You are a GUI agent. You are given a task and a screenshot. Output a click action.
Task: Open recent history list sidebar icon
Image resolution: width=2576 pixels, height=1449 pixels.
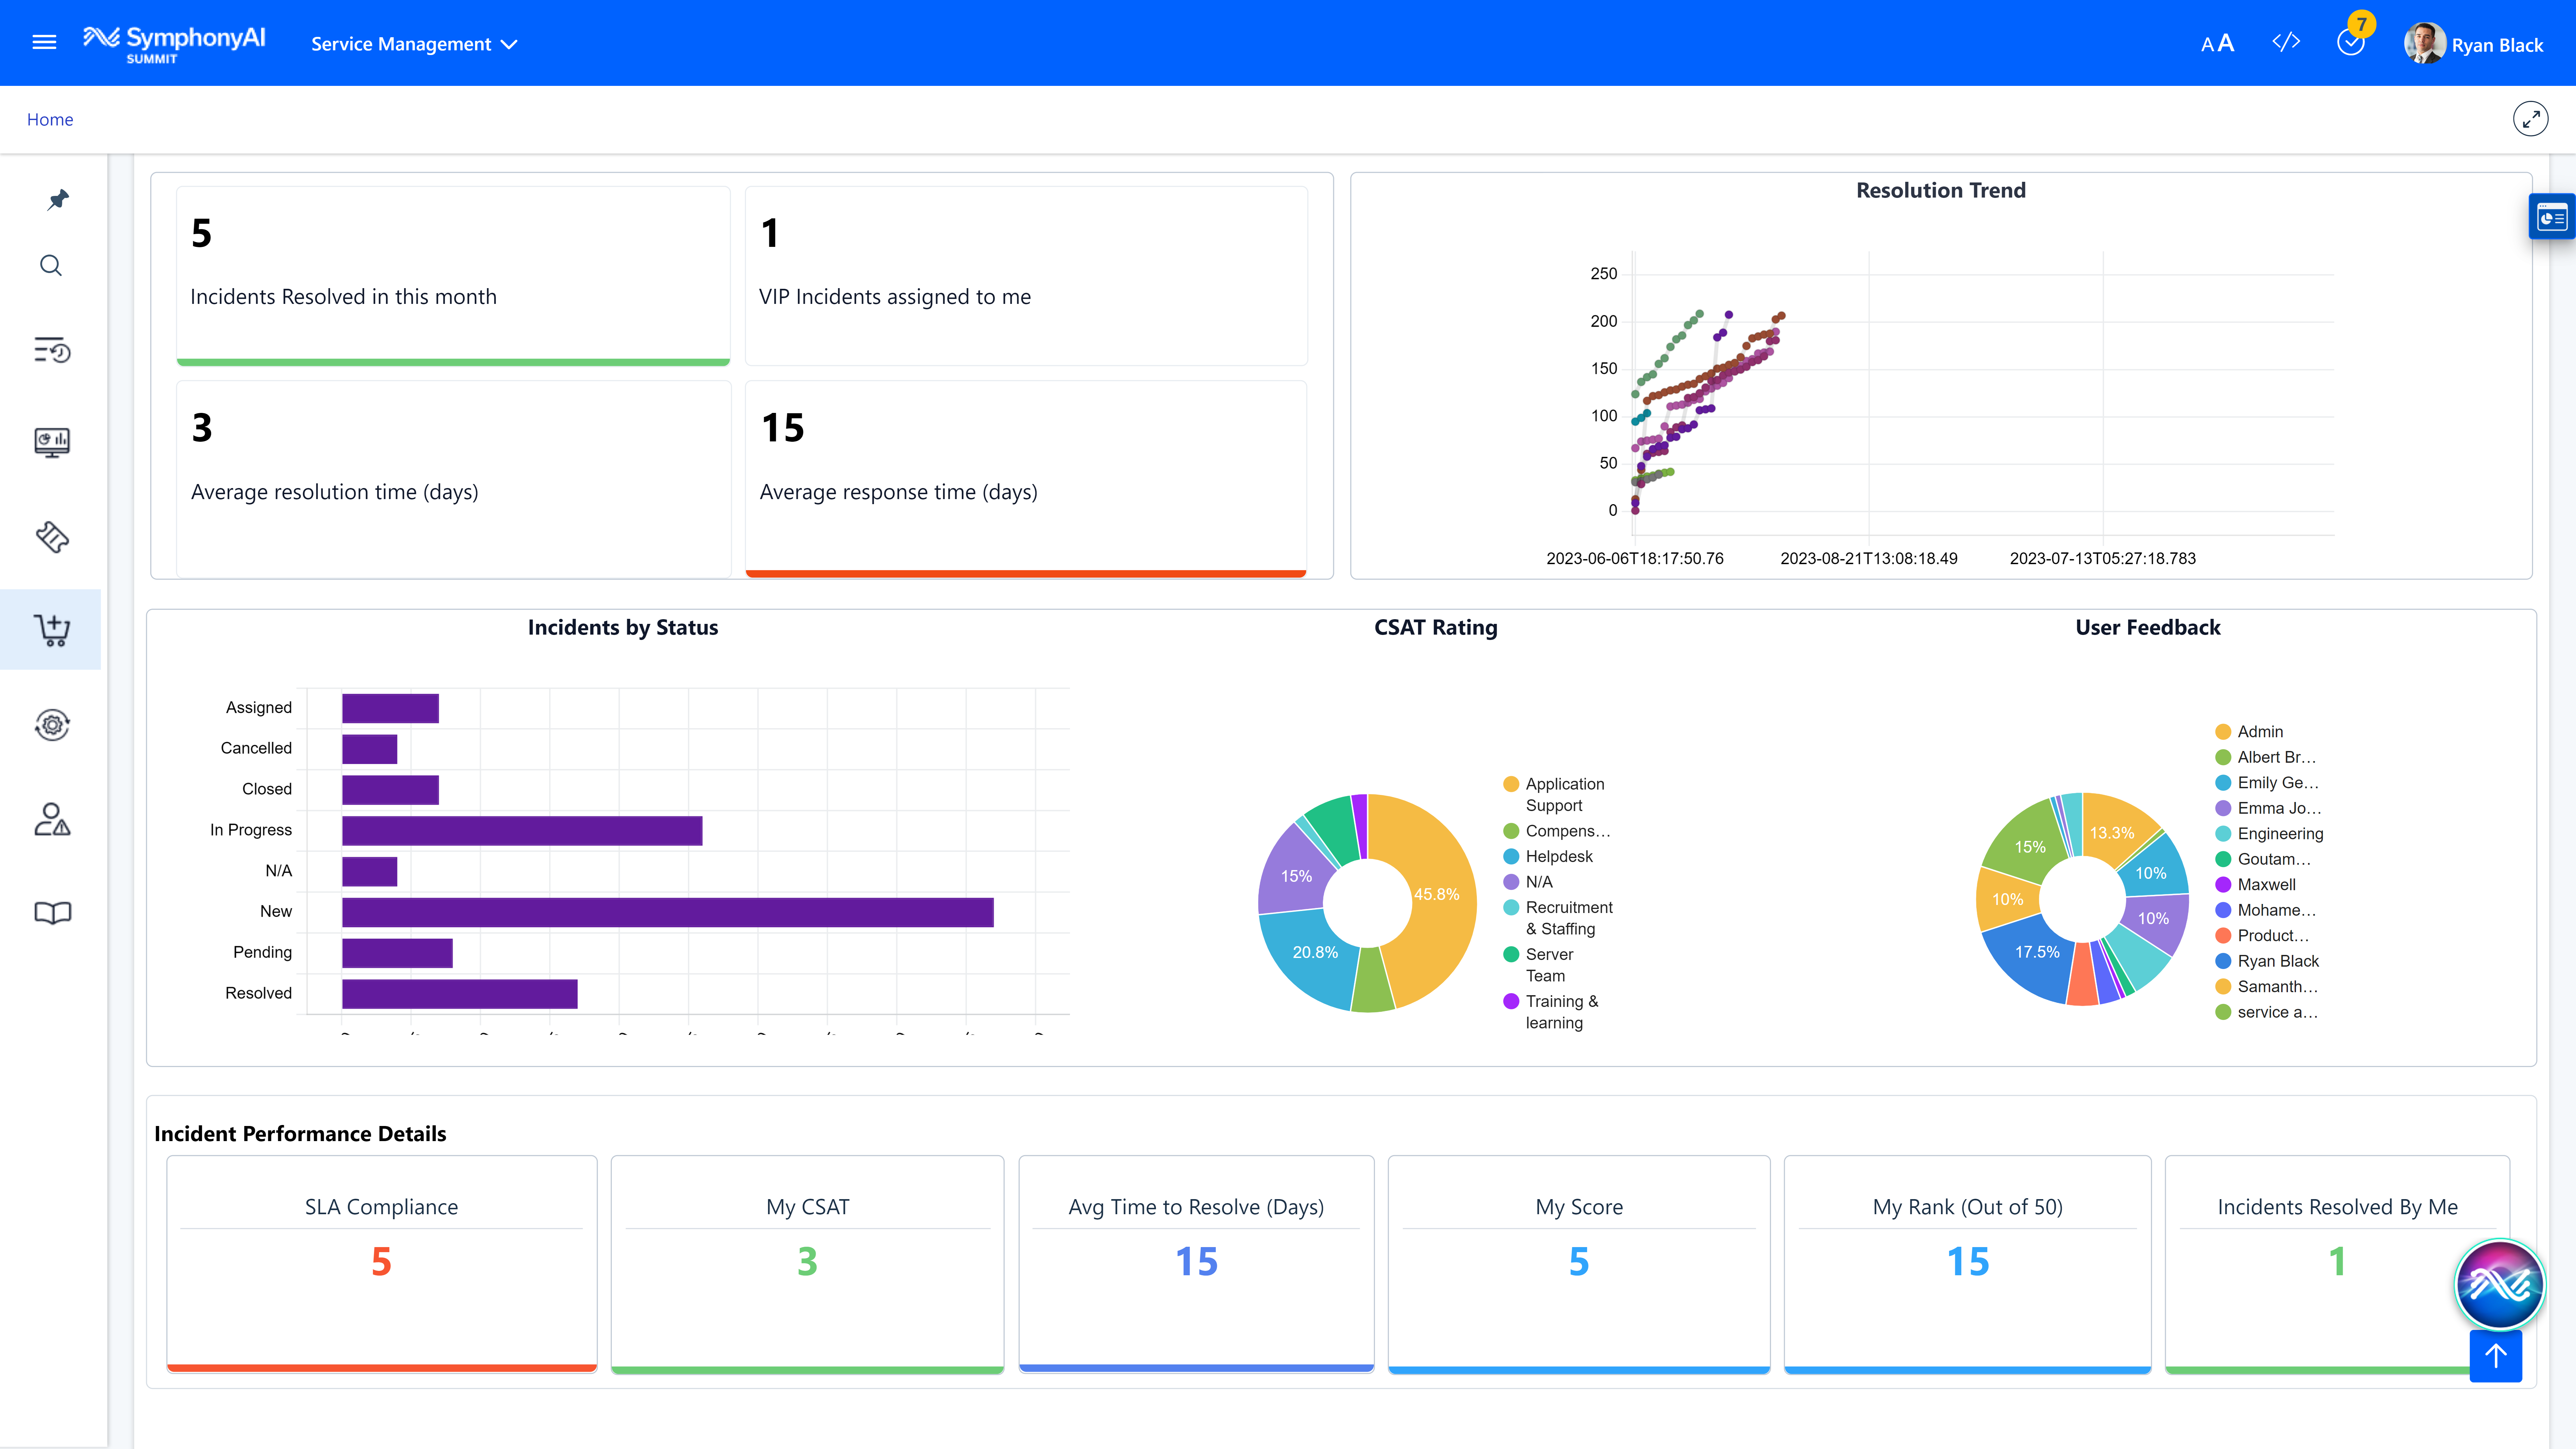click(52, 350)
